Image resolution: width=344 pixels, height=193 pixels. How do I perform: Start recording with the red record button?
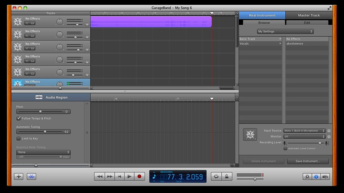click(x=139, y=176)
